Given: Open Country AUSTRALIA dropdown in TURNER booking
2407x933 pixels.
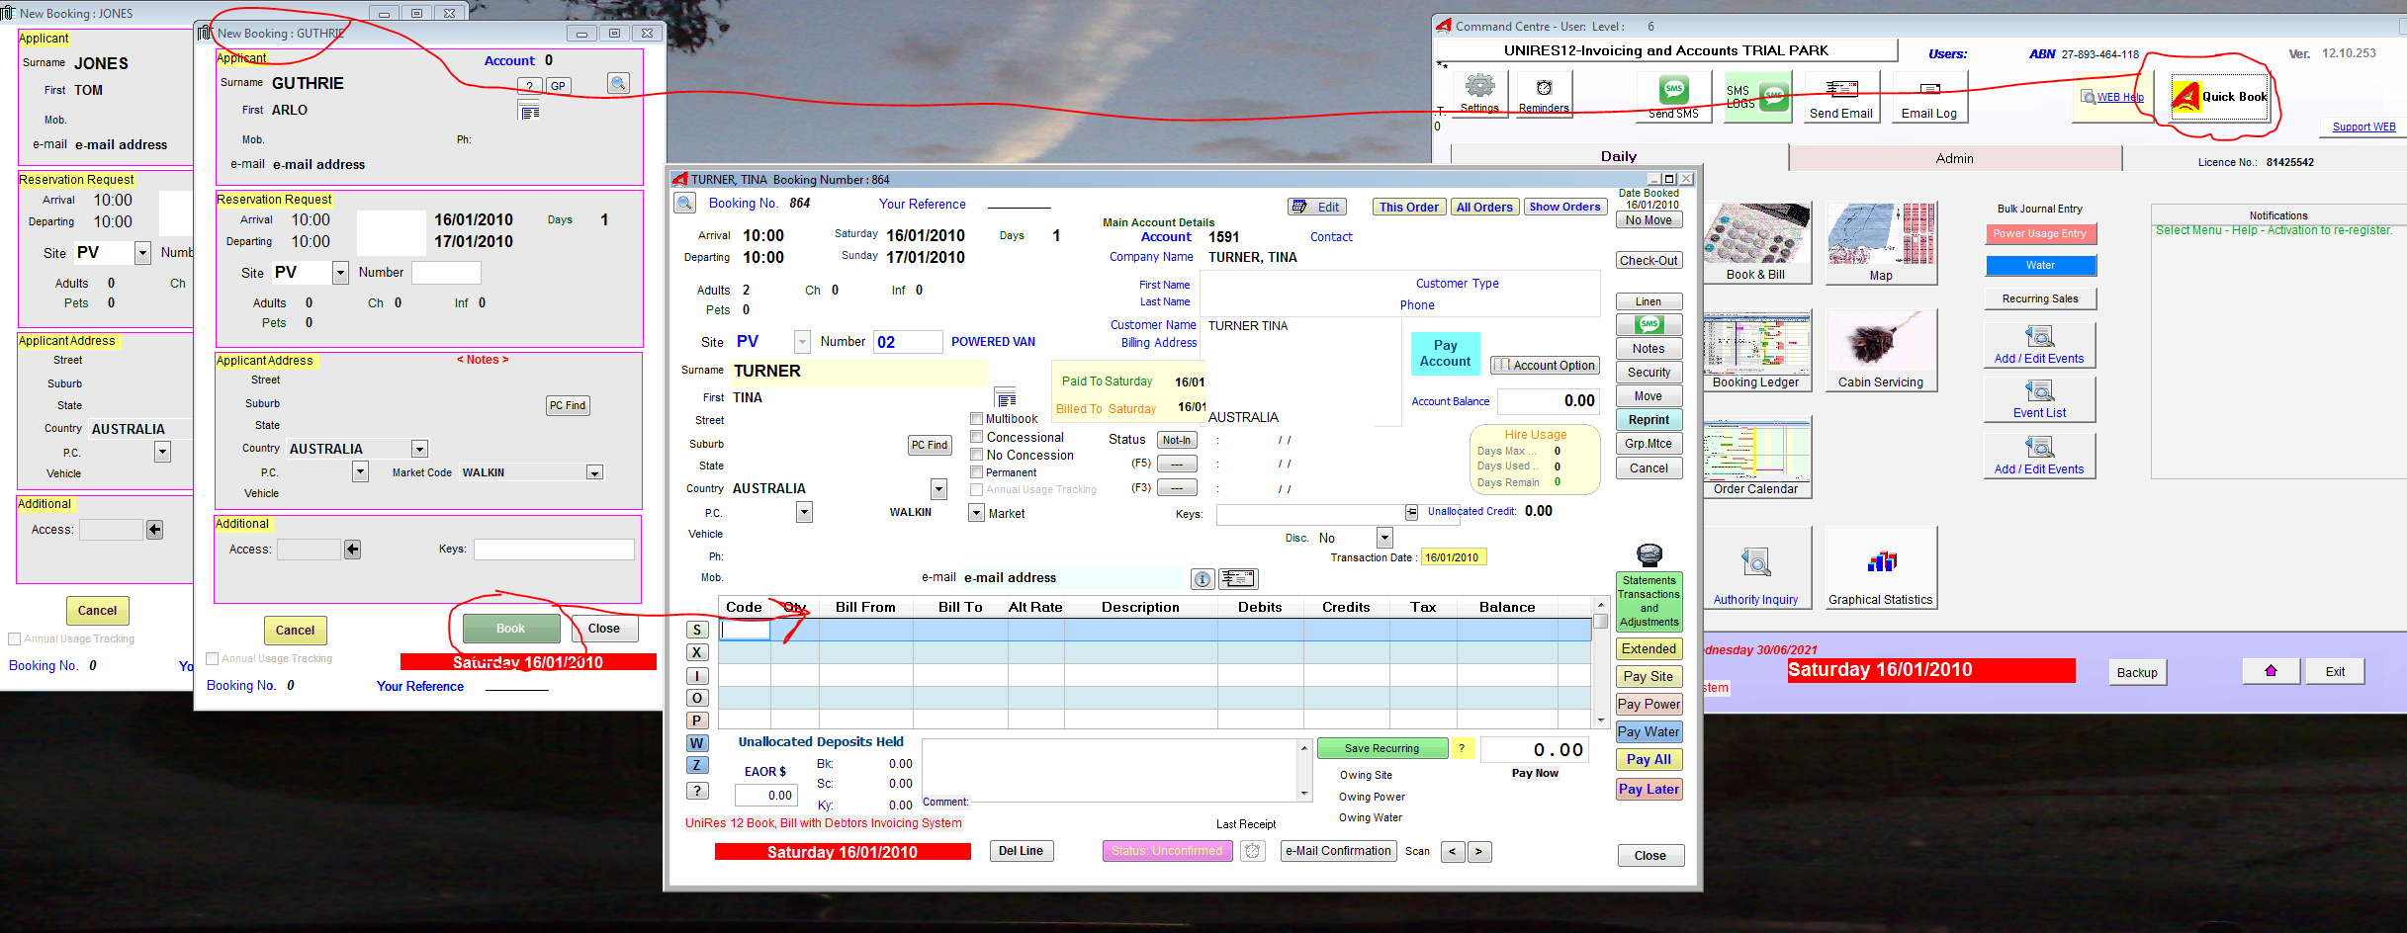Looking at the screenshot, I should (x=938, y=489).
